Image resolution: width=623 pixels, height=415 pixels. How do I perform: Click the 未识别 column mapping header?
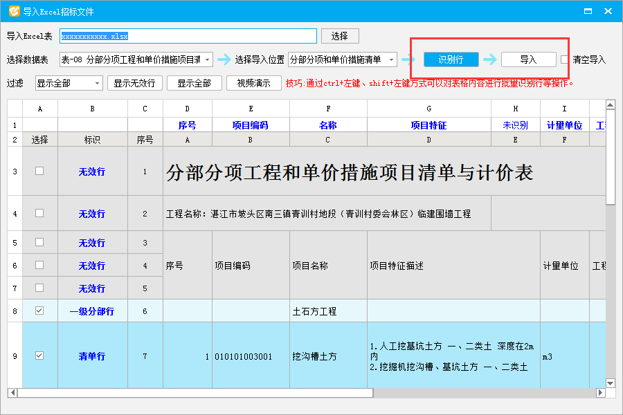(515, 125)
